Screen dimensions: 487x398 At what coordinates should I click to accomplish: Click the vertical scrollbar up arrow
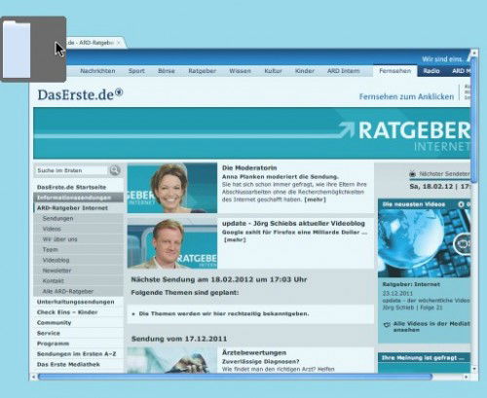[x=474, y=53]
